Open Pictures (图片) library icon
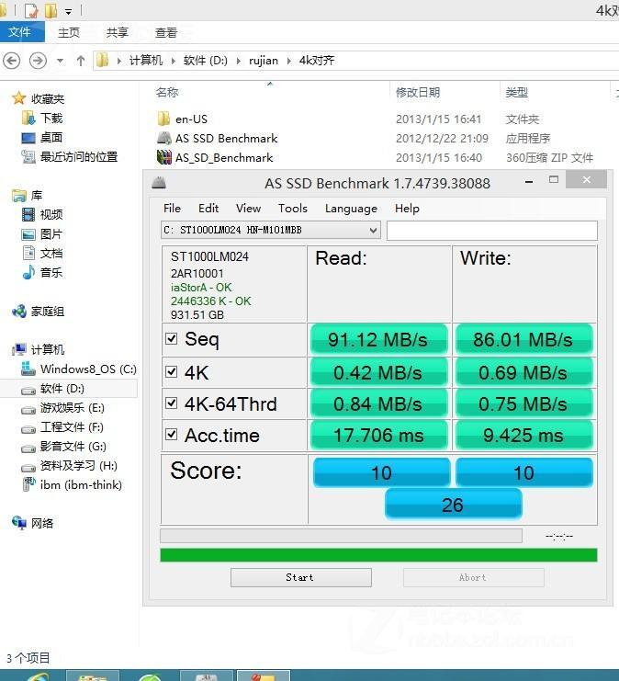This screenshot has width=619, height=681. [x=28, y=234]
